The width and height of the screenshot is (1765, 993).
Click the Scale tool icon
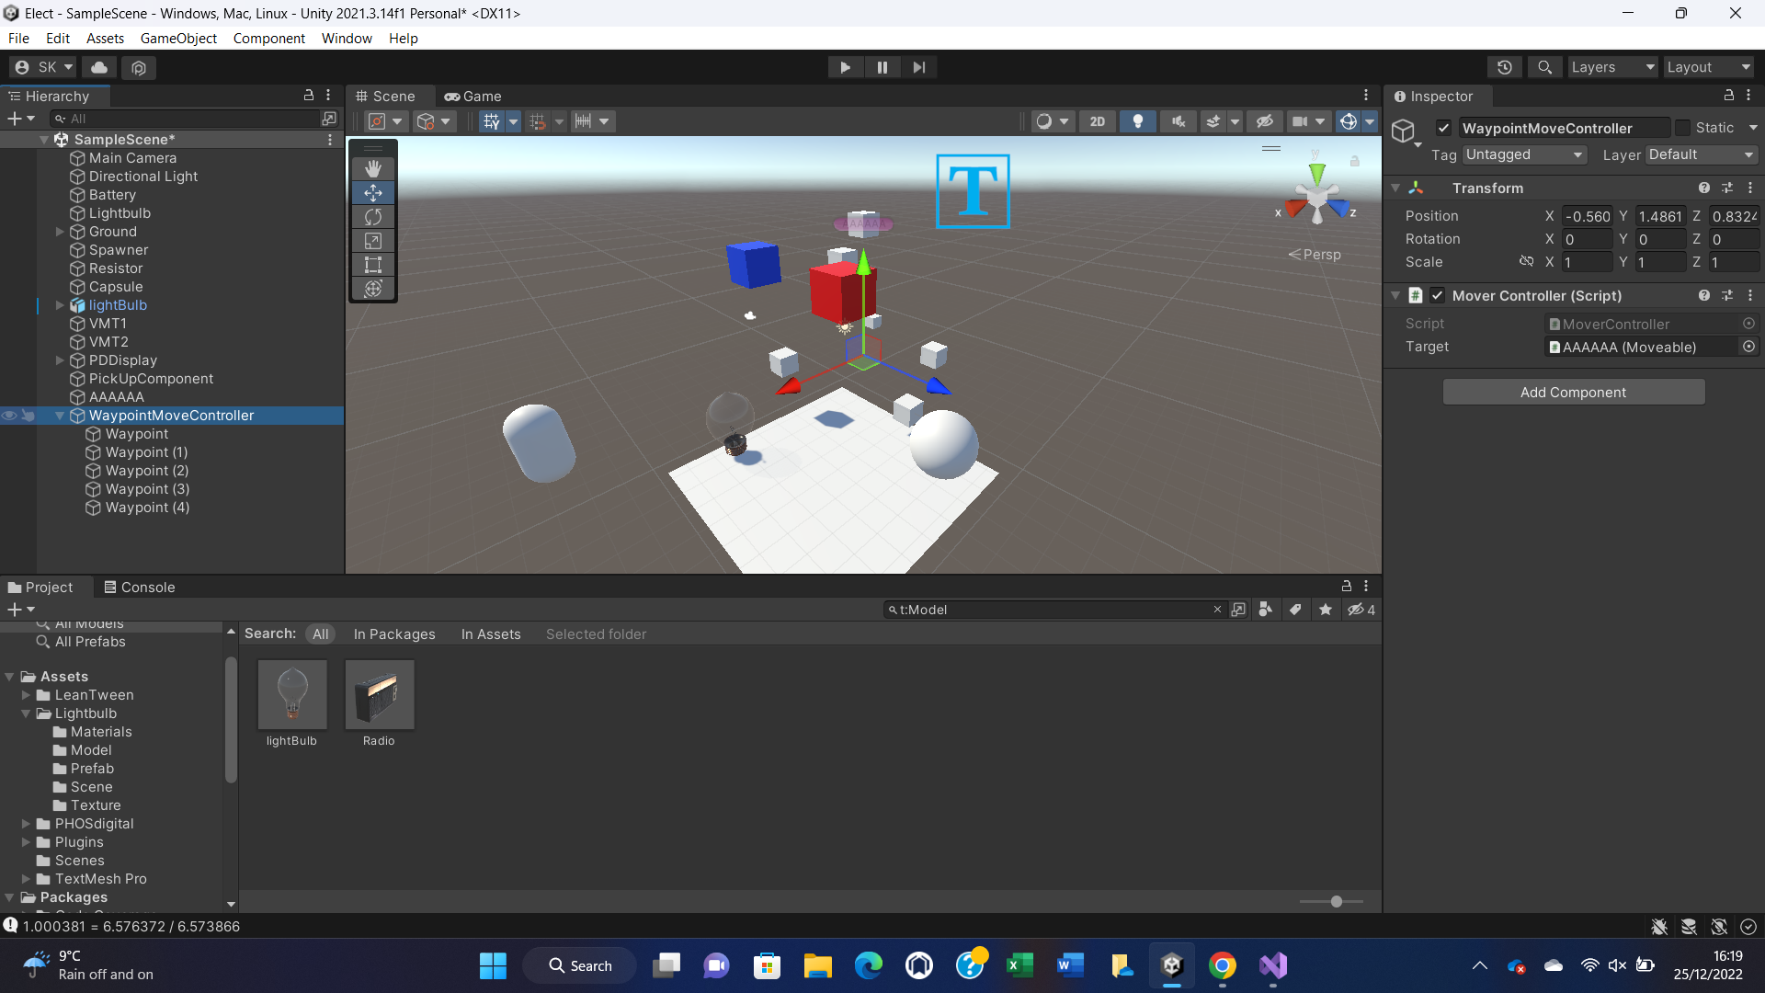(x=374, y=240)
